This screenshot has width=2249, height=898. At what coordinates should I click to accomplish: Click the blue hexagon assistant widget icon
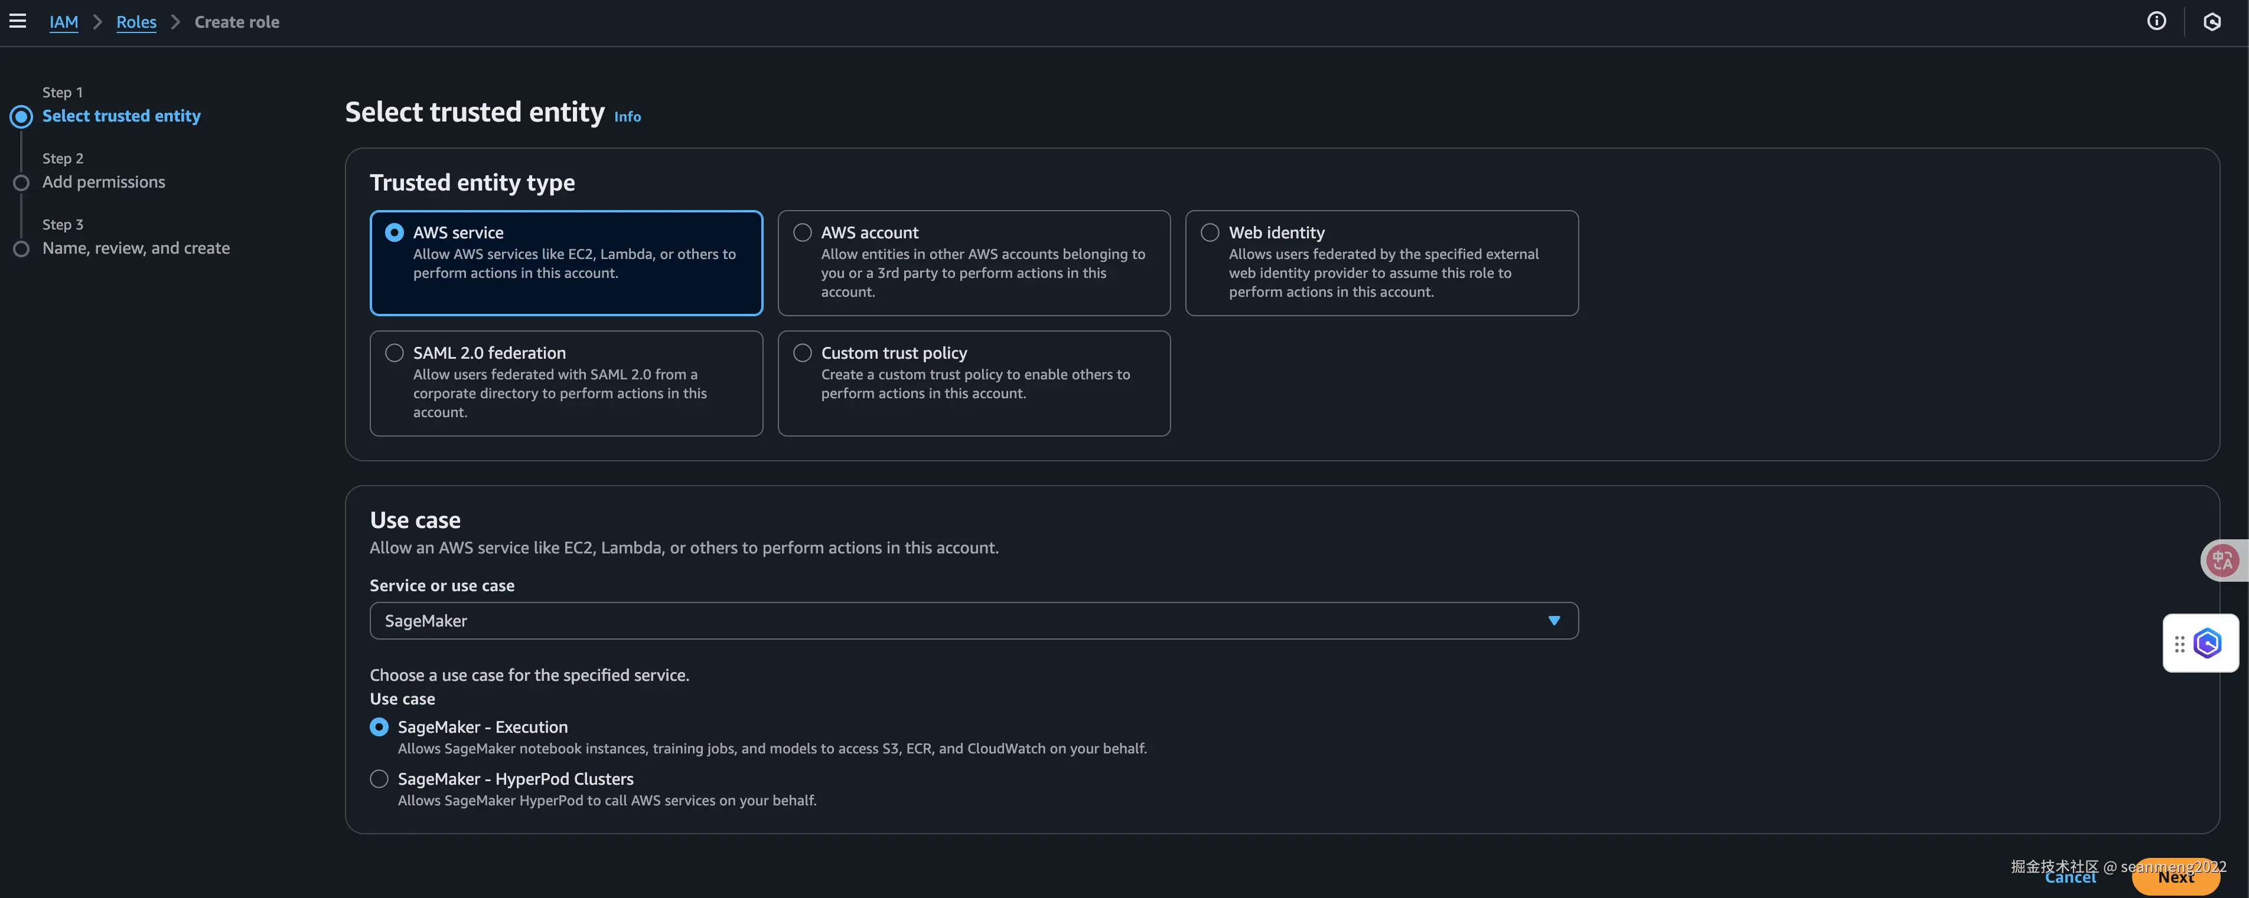click(2207, 644)
